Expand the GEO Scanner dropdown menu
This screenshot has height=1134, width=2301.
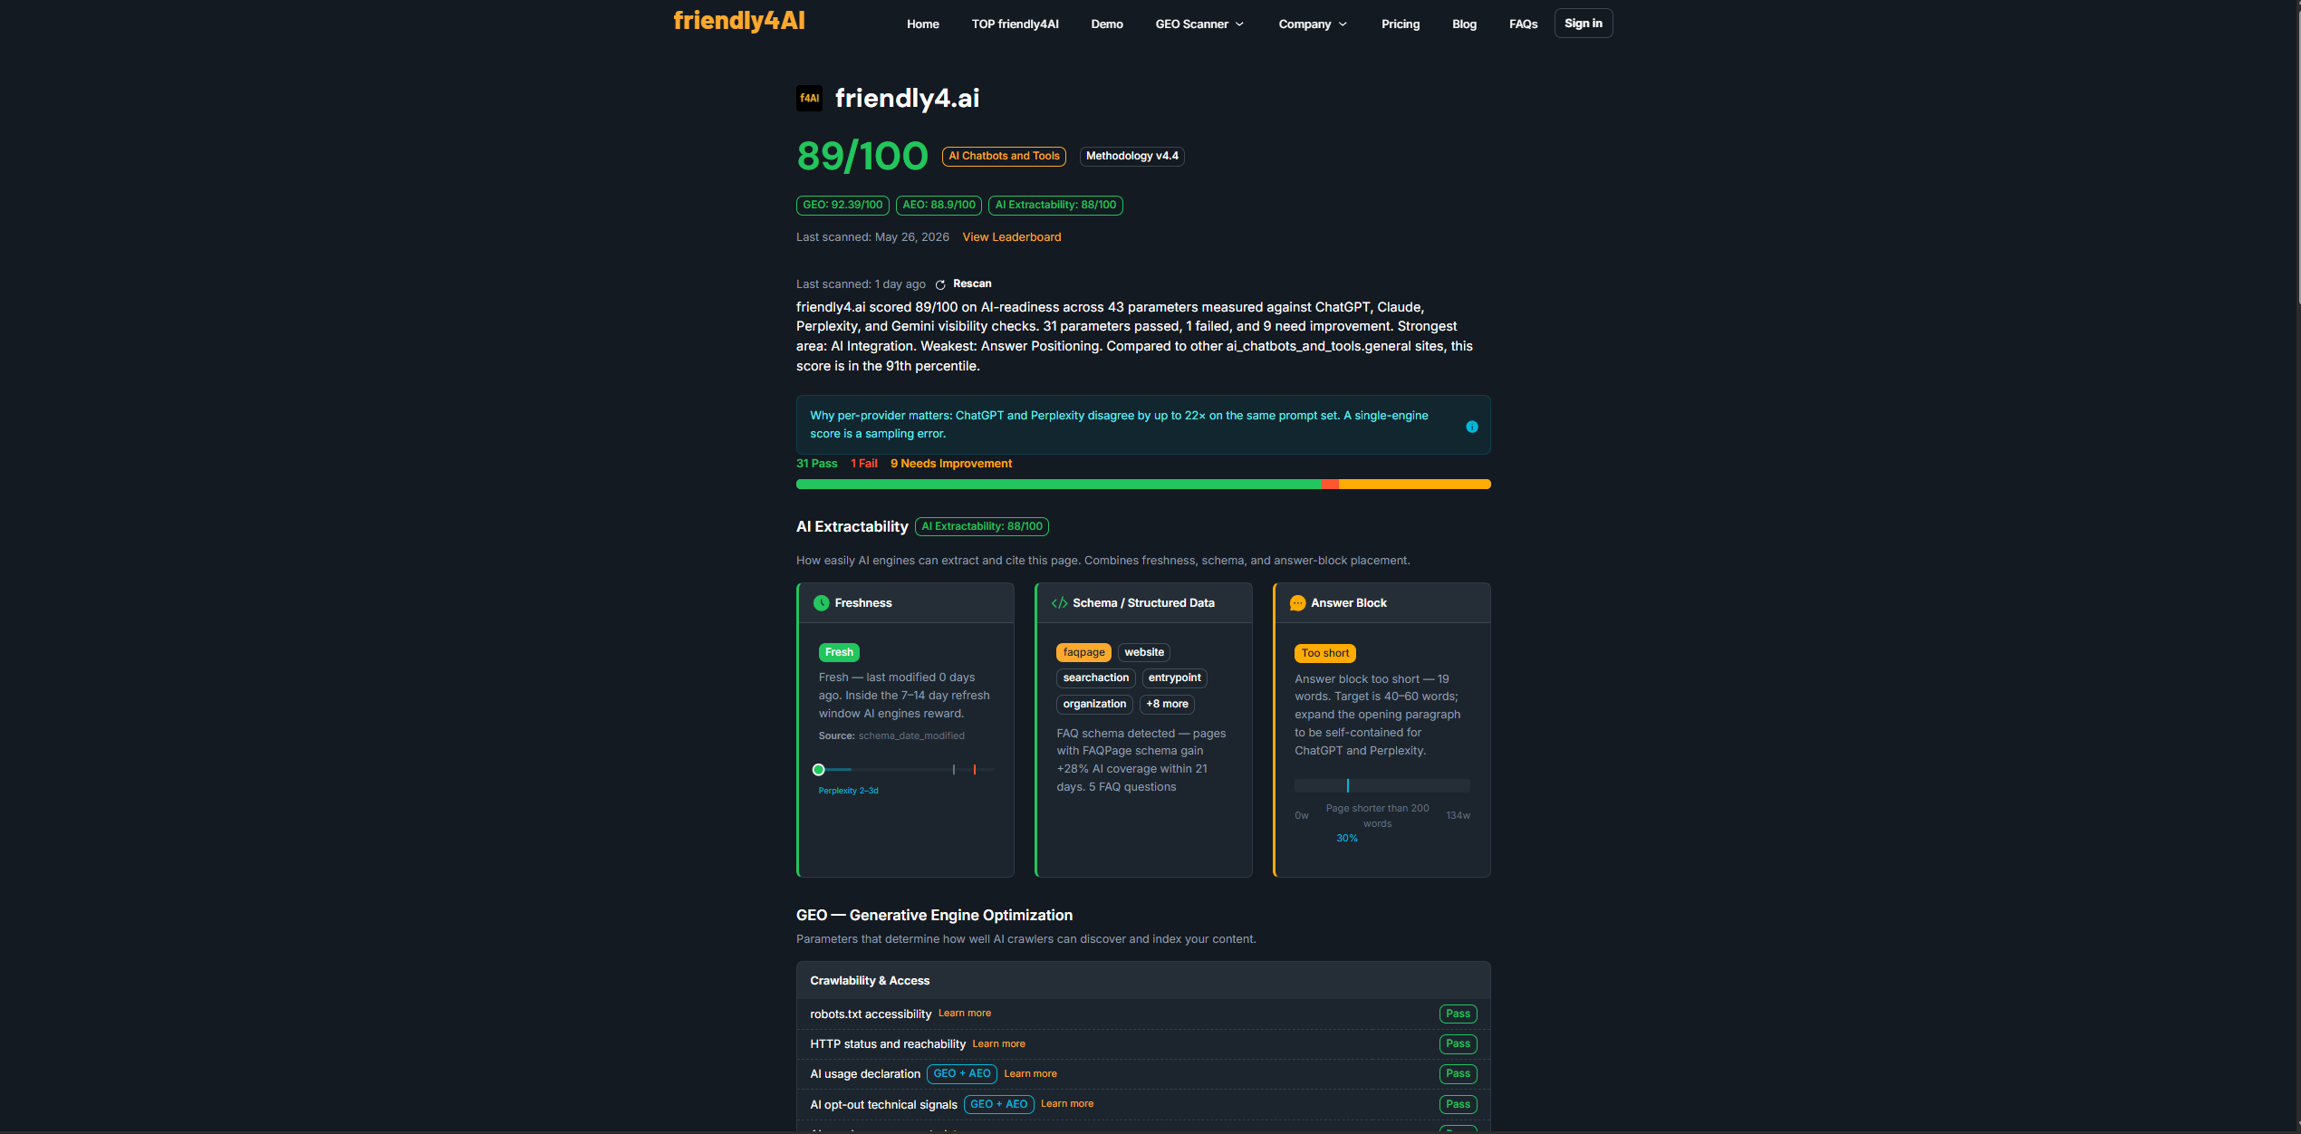click(1199, 24)
